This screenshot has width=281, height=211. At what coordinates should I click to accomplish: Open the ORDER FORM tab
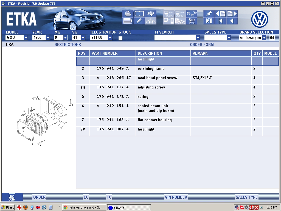pyautogui.click(x=202, y=45)
